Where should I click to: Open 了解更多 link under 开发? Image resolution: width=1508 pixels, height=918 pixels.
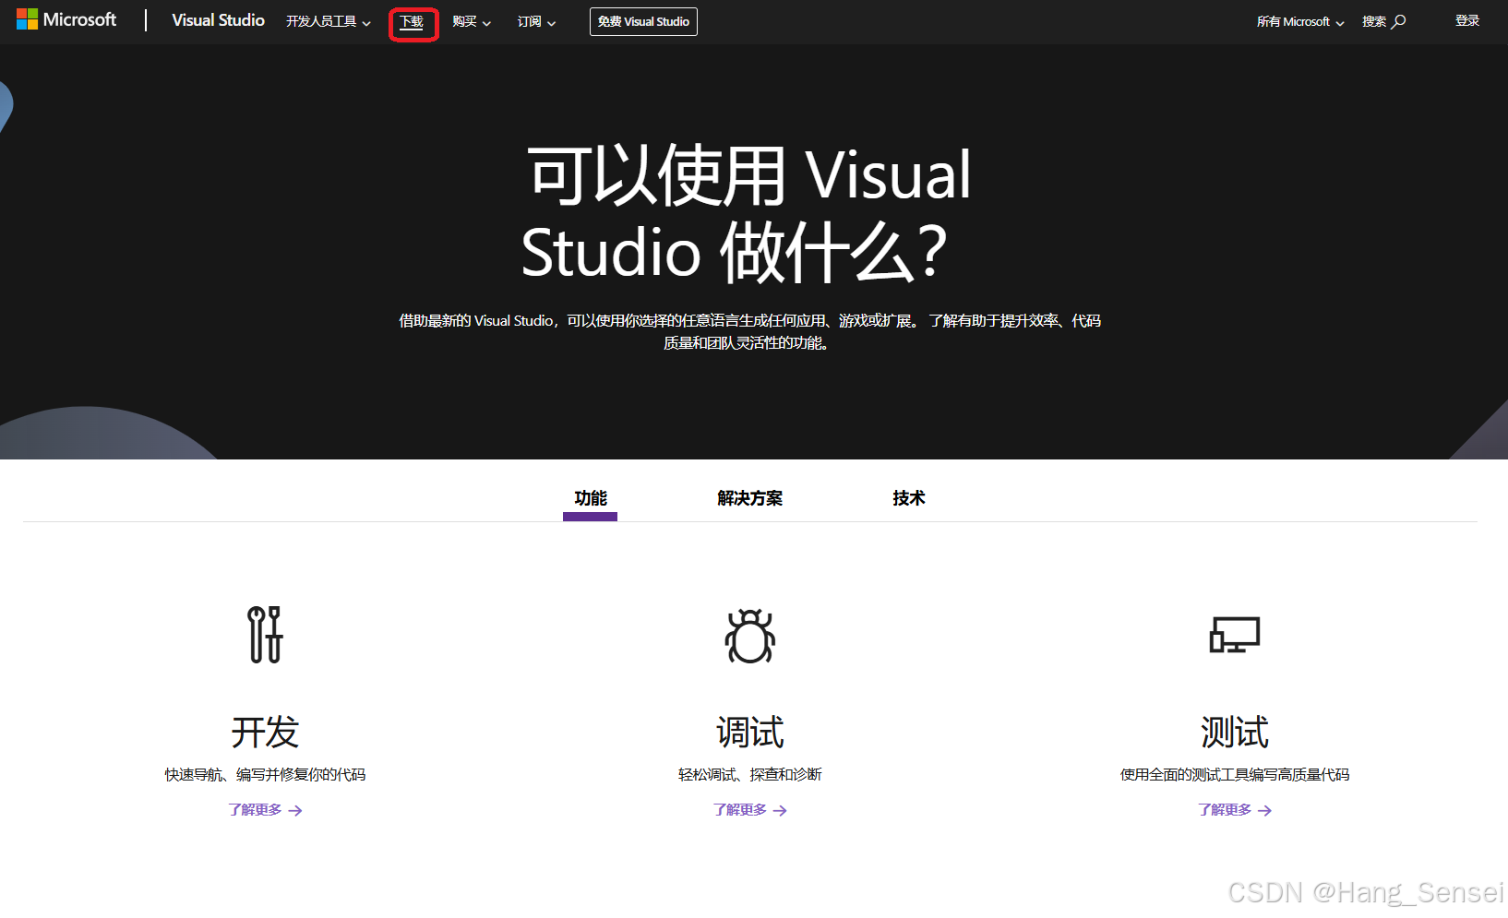click(265, 810)
